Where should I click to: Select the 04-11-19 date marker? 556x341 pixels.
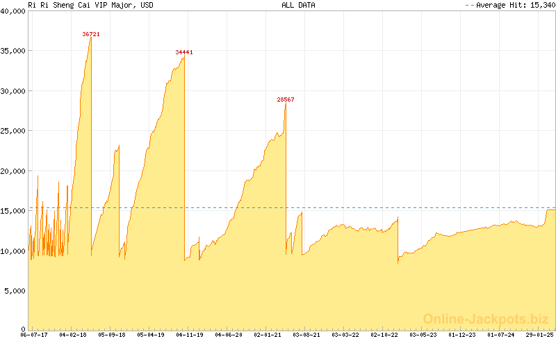(190, 335)
